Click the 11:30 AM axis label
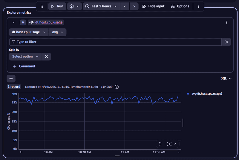Screen dimensions: 239x160 (x=159, y=152)
